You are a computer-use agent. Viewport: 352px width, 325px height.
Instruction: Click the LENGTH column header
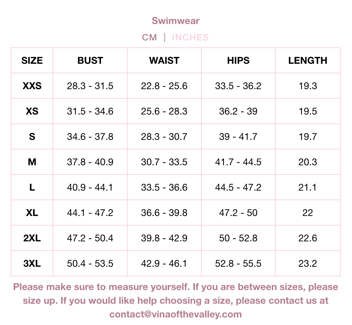tap(307, 61)
